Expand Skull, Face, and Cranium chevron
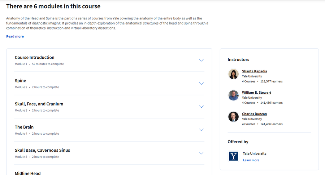The image size is (325, 175). click(x=201, y=107)
